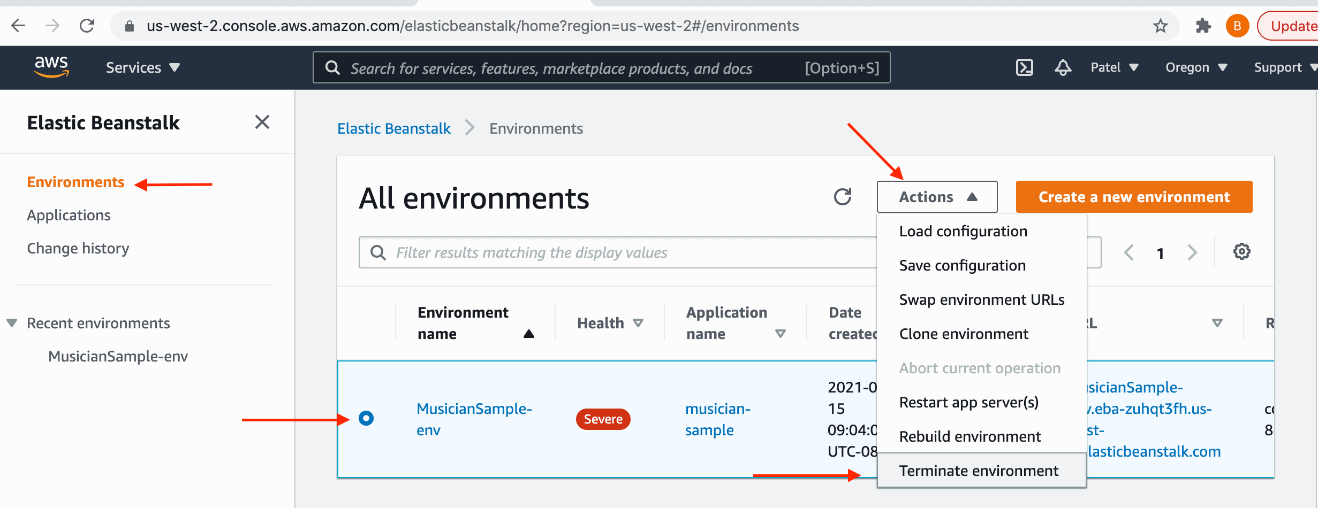Choose Restart app server(s)
Image resolution: width=1318 pixels, height=508 pixels.
982,403
